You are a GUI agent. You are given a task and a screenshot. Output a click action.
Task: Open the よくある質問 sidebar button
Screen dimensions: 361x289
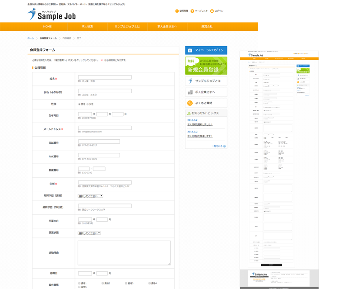tap(206, 103)
